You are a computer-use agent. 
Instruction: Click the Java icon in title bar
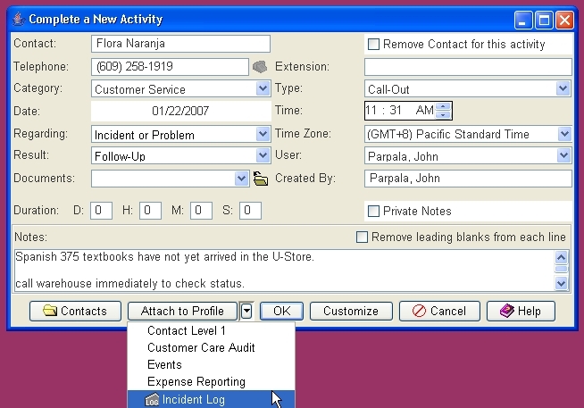coord(18,19)
